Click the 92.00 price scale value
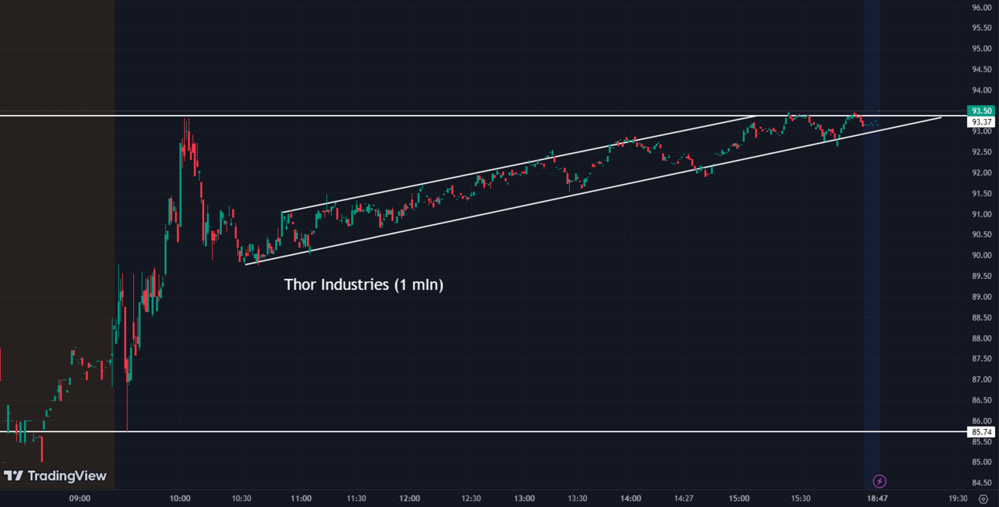The image size is (999, 507). tap(981, 173)
